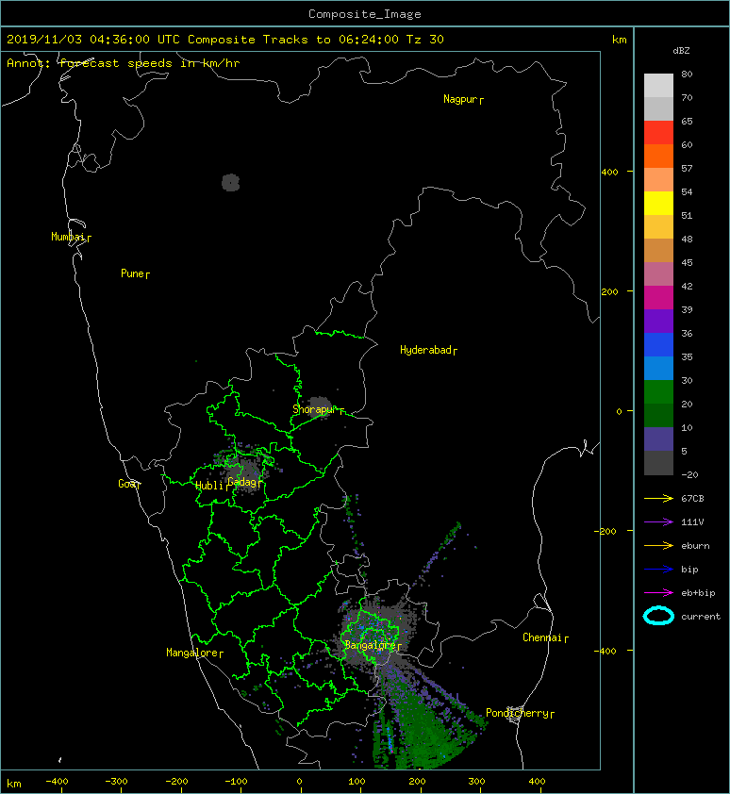The image size is (730, 794).
Task: Click the 400 tick label on the vertical axis
Action: (x=609, y=173)
